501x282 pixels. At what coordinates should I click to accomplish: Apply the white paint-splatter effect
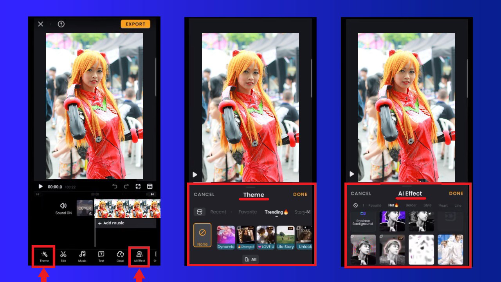pos(421,249)
